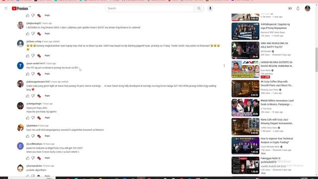The width and height of the screenshot is (318, 179).
Task: Open thumbnail of 'Pakinggan Natin Si' stream
Action: pos(245,165)
